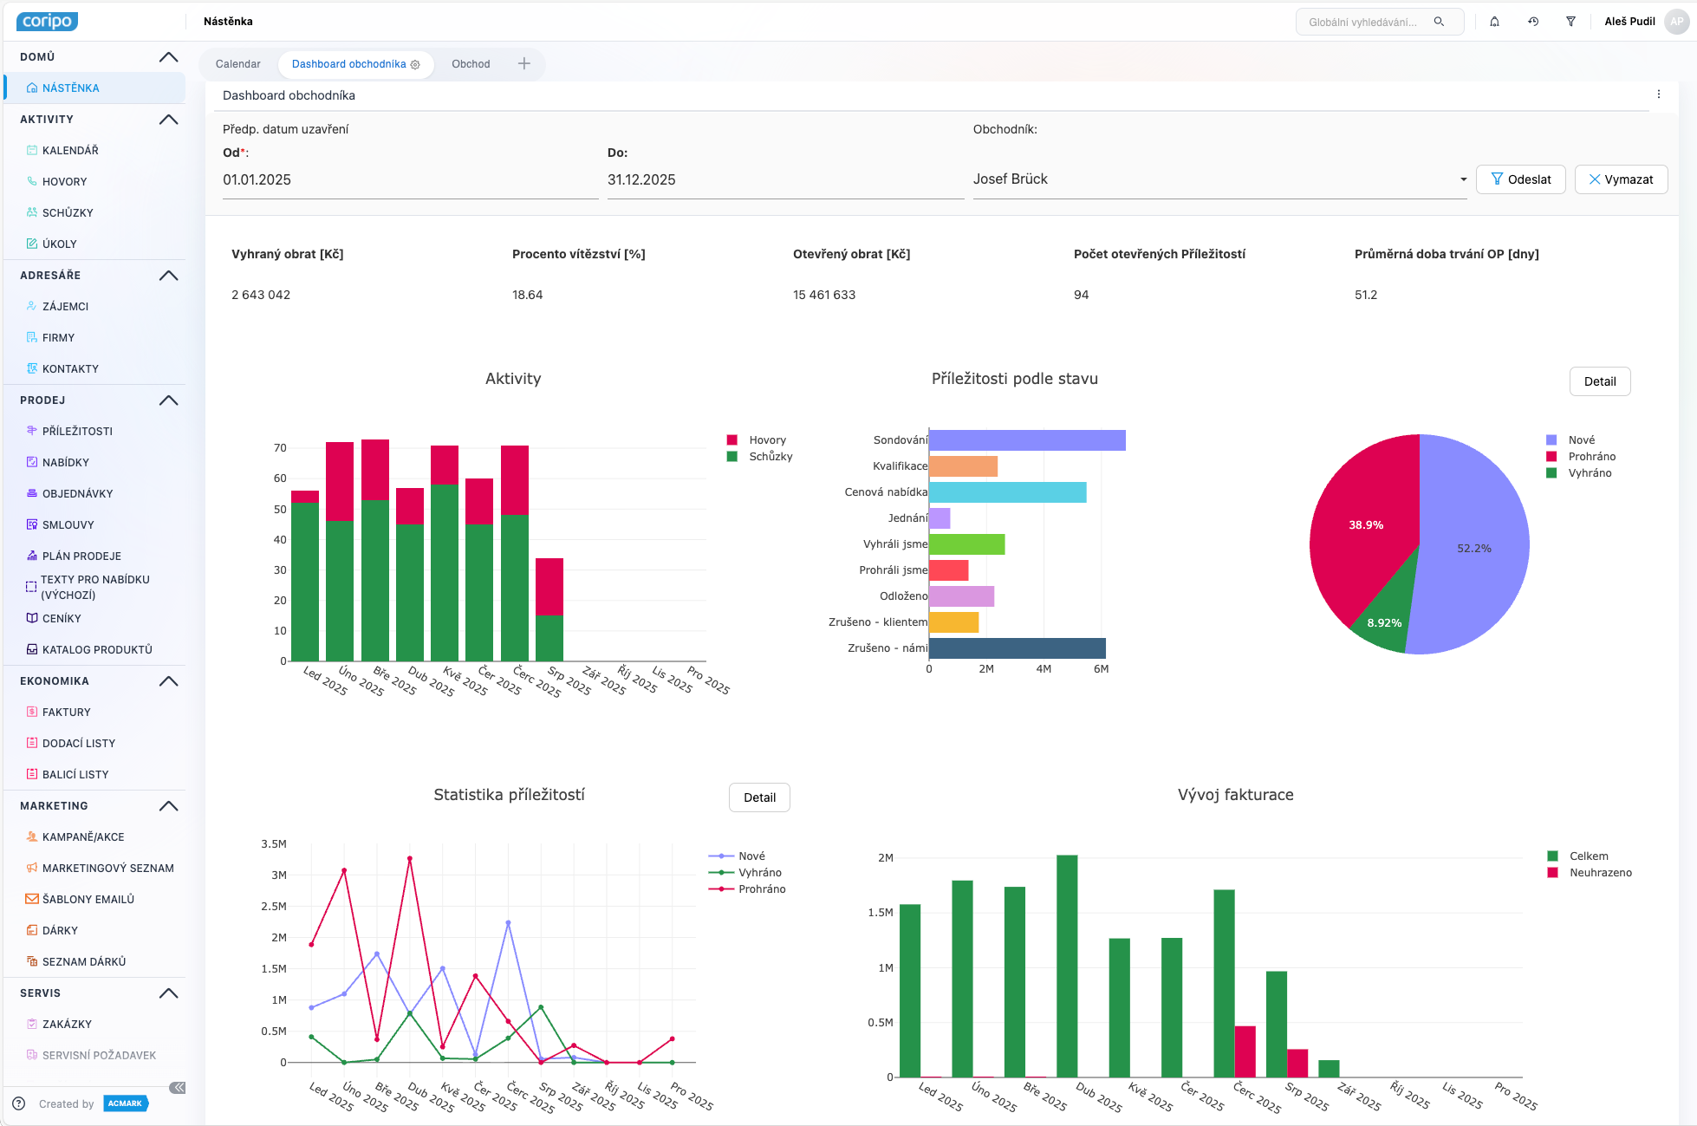Click the help question mark icon
This screenshot has width=1697, height=1126.
coord(19,1103)
